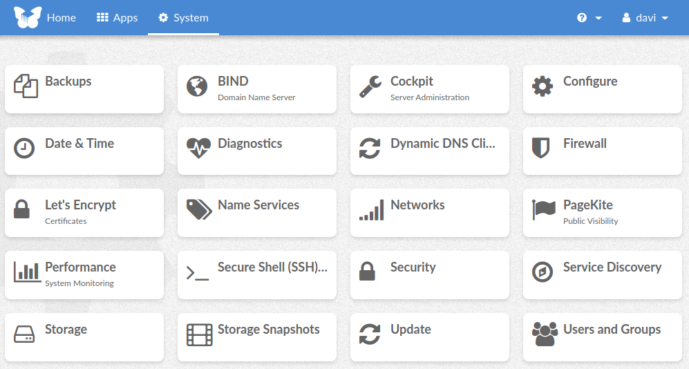The height and width of the screenshot is (369, 689).
Task: Click the Cockpit wrench icon
Action: coord(370,86)
